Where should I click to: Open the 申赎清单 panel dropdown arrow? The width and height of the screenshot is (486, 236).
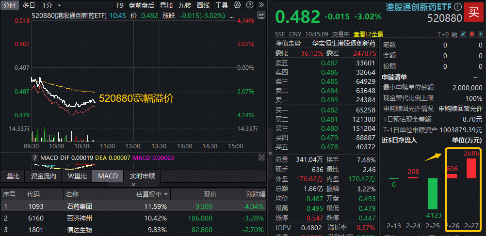pos(476,77)
